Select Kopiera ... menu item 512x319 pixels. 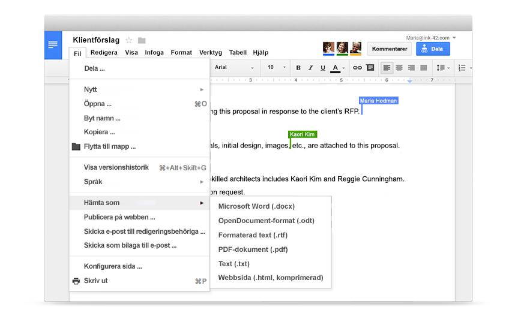coord(139,132)
